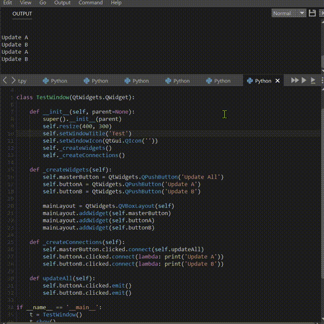Click the output panel scroll-down arrow
This screenshot has width=324, height=324.
click(x=323, y=71)
